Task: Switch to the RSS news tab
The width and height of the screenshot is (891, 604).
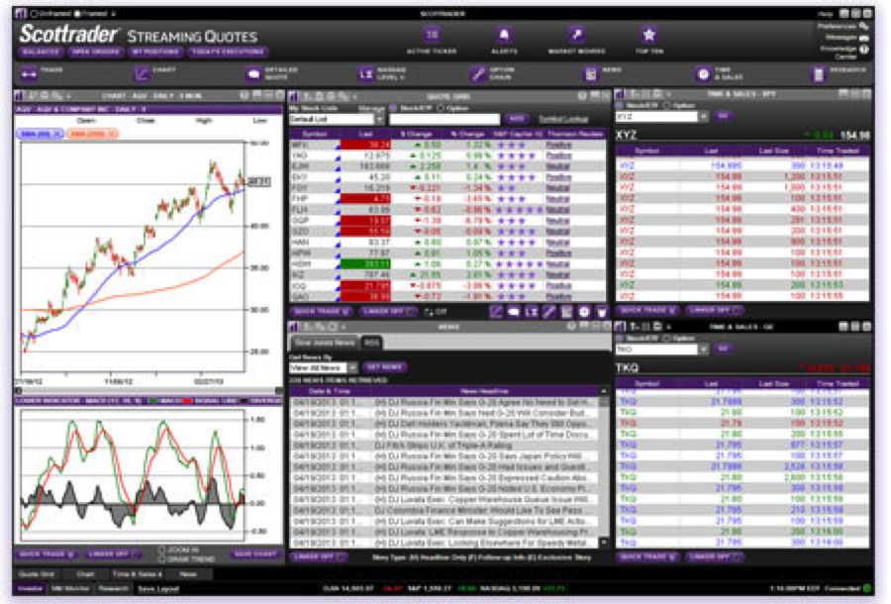Action: [371, 343]
